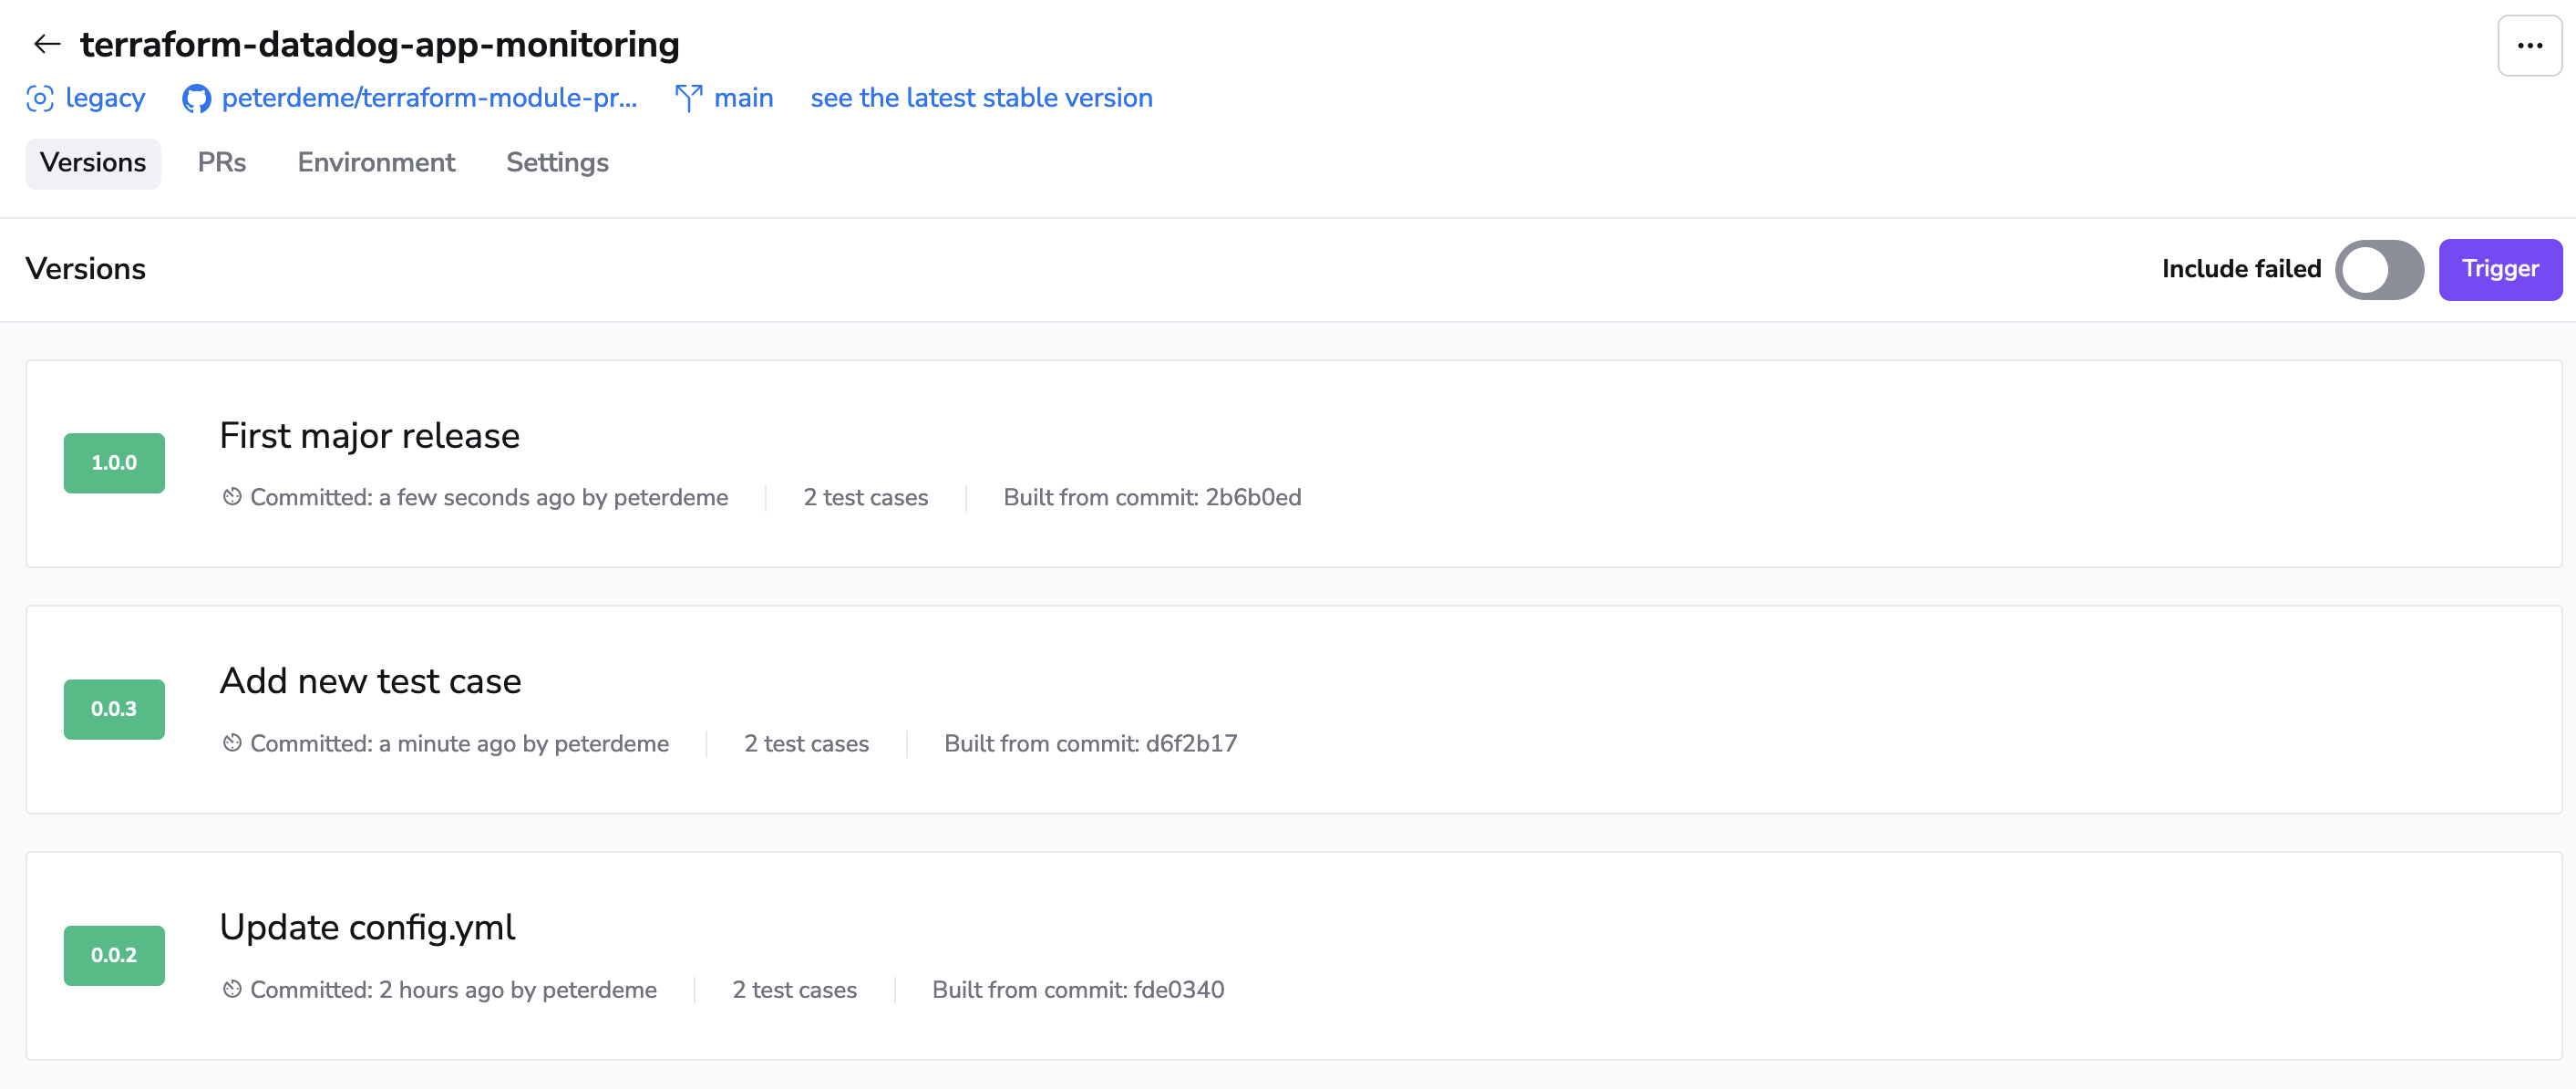Click the GitHub repository icon

[196, 99]
